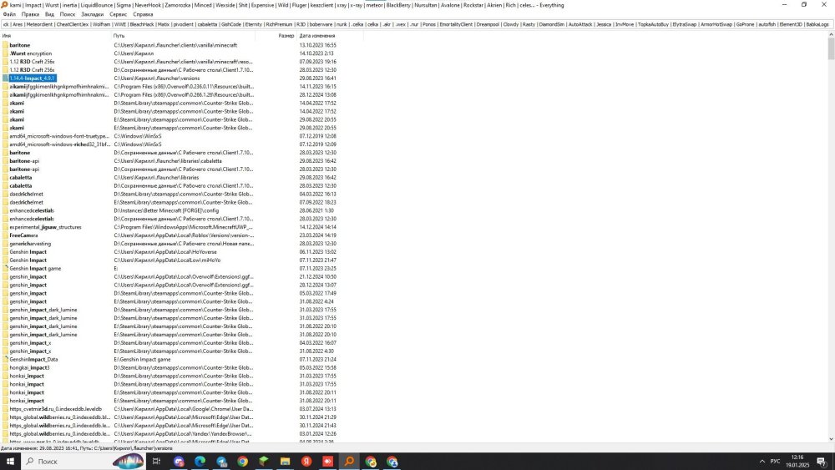Click the date 14.10.2023 2:13
This screenshot has height=470, width=835.
(x=316, y=53)
